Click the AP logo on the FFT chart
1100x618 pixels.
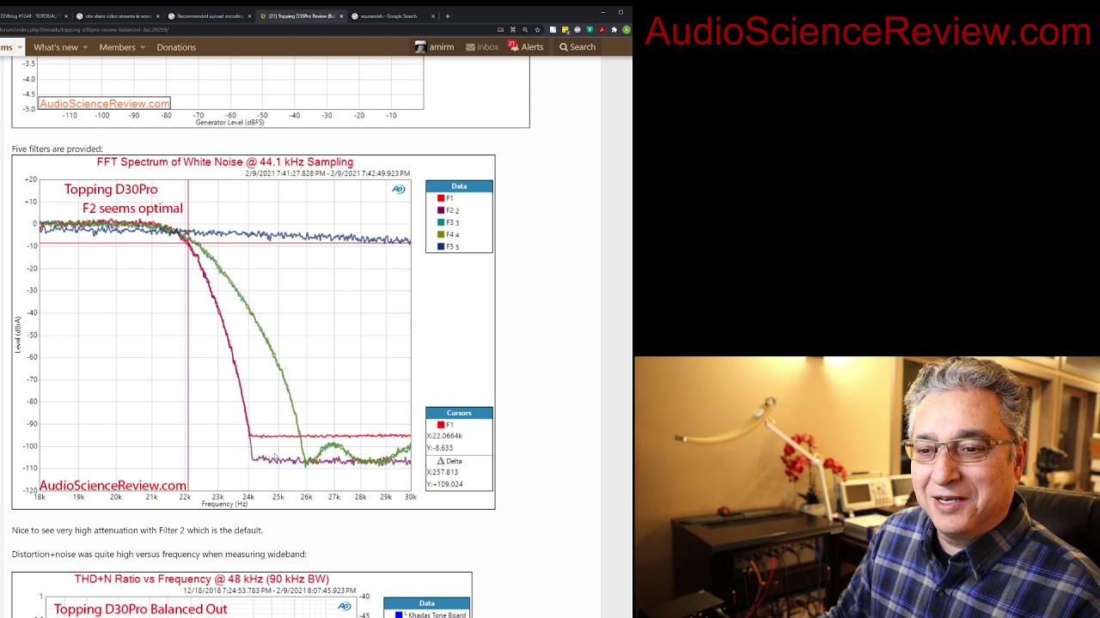398,189
